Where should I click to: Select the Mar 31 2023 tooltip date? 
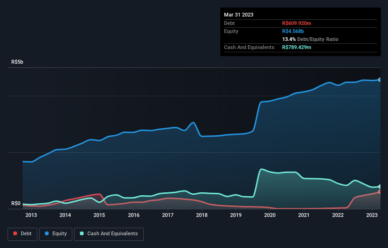click(x=239, y=15)
